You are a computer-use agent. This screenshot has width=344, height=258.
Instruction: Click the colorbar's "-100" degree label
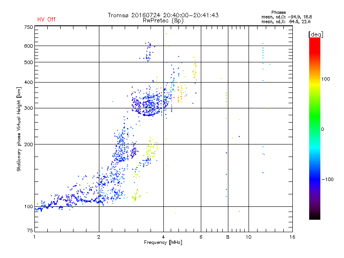click(327, 179)
